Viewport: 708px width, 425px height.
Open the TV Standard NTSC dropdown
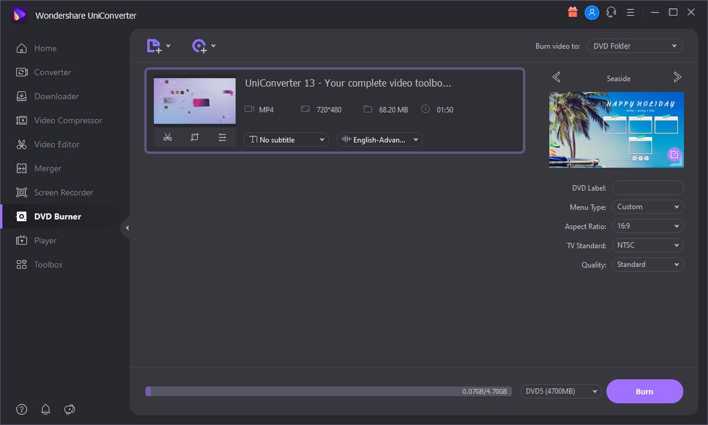pos(647,245)
